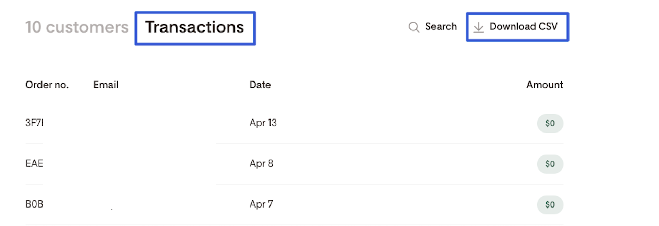Click the magnifying glass search icon
The image size is (659, 226).
coord(414,27)
